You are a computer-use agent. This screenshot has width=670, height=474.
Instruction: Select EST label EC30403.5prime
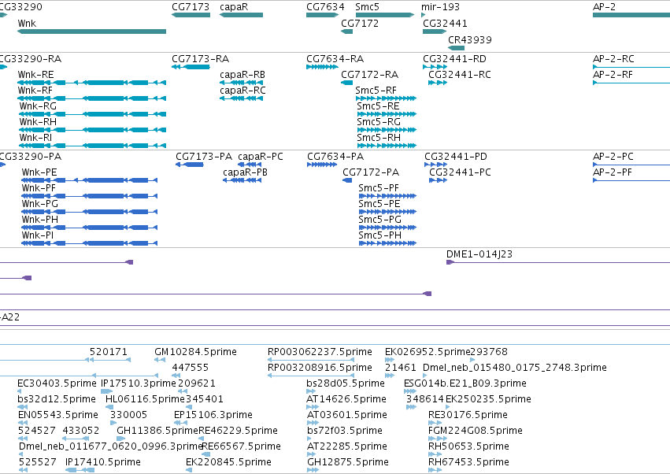point(57,383)
